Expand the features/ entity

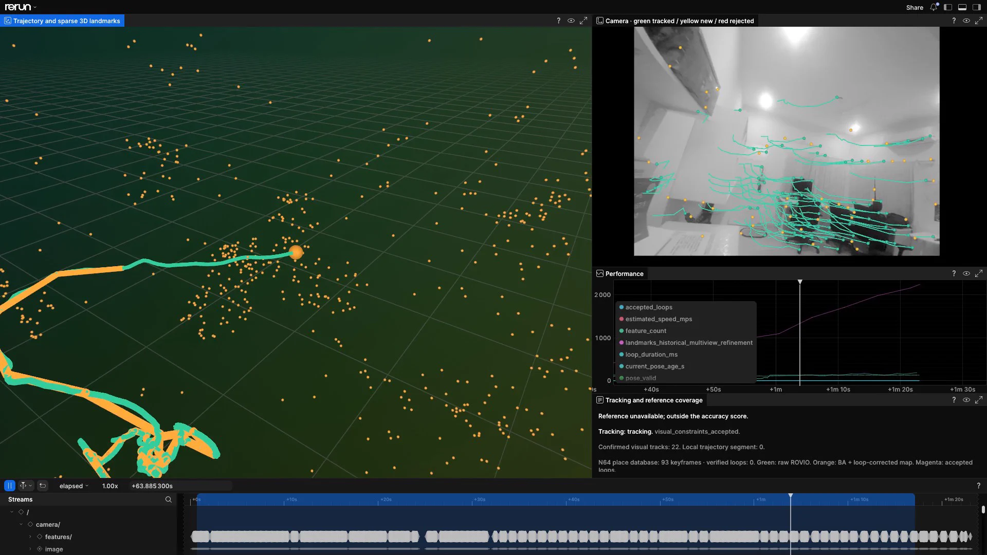(30, 536)
